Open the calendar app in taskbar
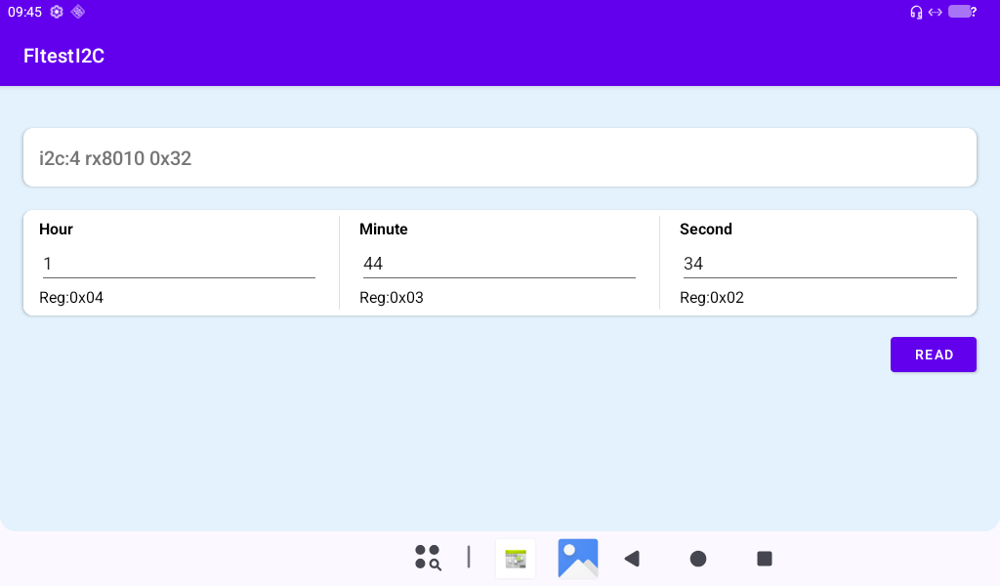 coord(516,559)
